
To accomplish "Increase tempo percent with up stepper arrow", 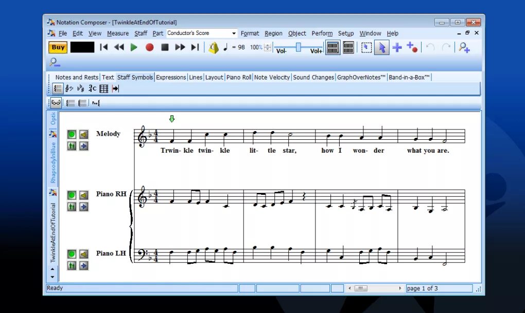I will click(267, 45).
